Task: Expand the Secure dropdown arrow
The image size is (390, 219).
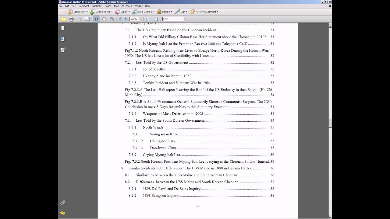Action: pos(172,12)
